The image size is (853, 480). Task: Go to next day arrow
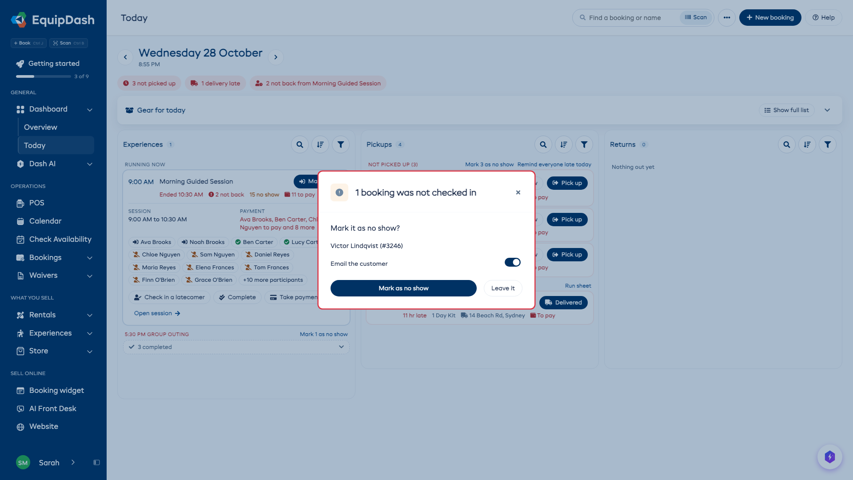pyautogui.click(x=276, y=57)
